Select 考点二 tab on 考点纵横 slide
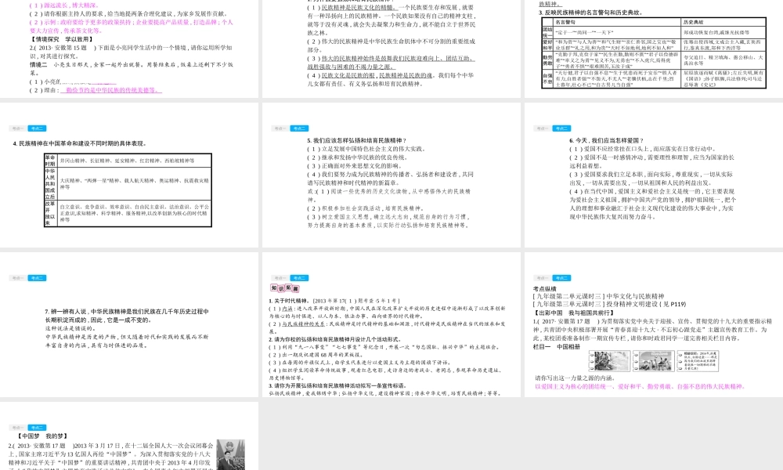The height and width of the screenshot is (470, 783). (561, 278)
